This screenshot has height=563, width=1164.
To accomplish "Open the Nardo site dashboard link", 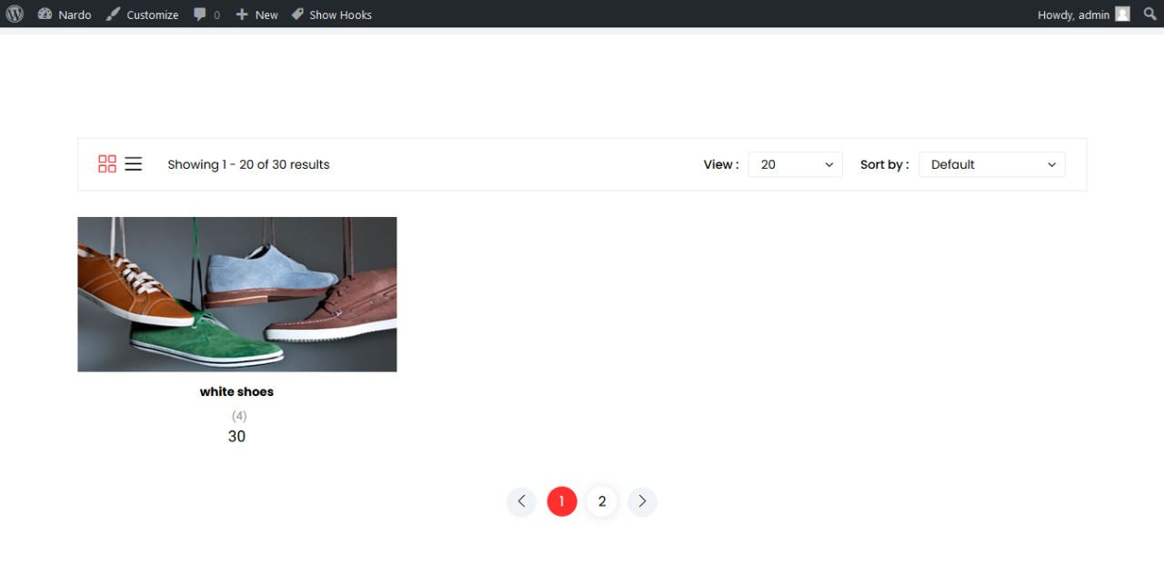I will [x=65, y=15].
